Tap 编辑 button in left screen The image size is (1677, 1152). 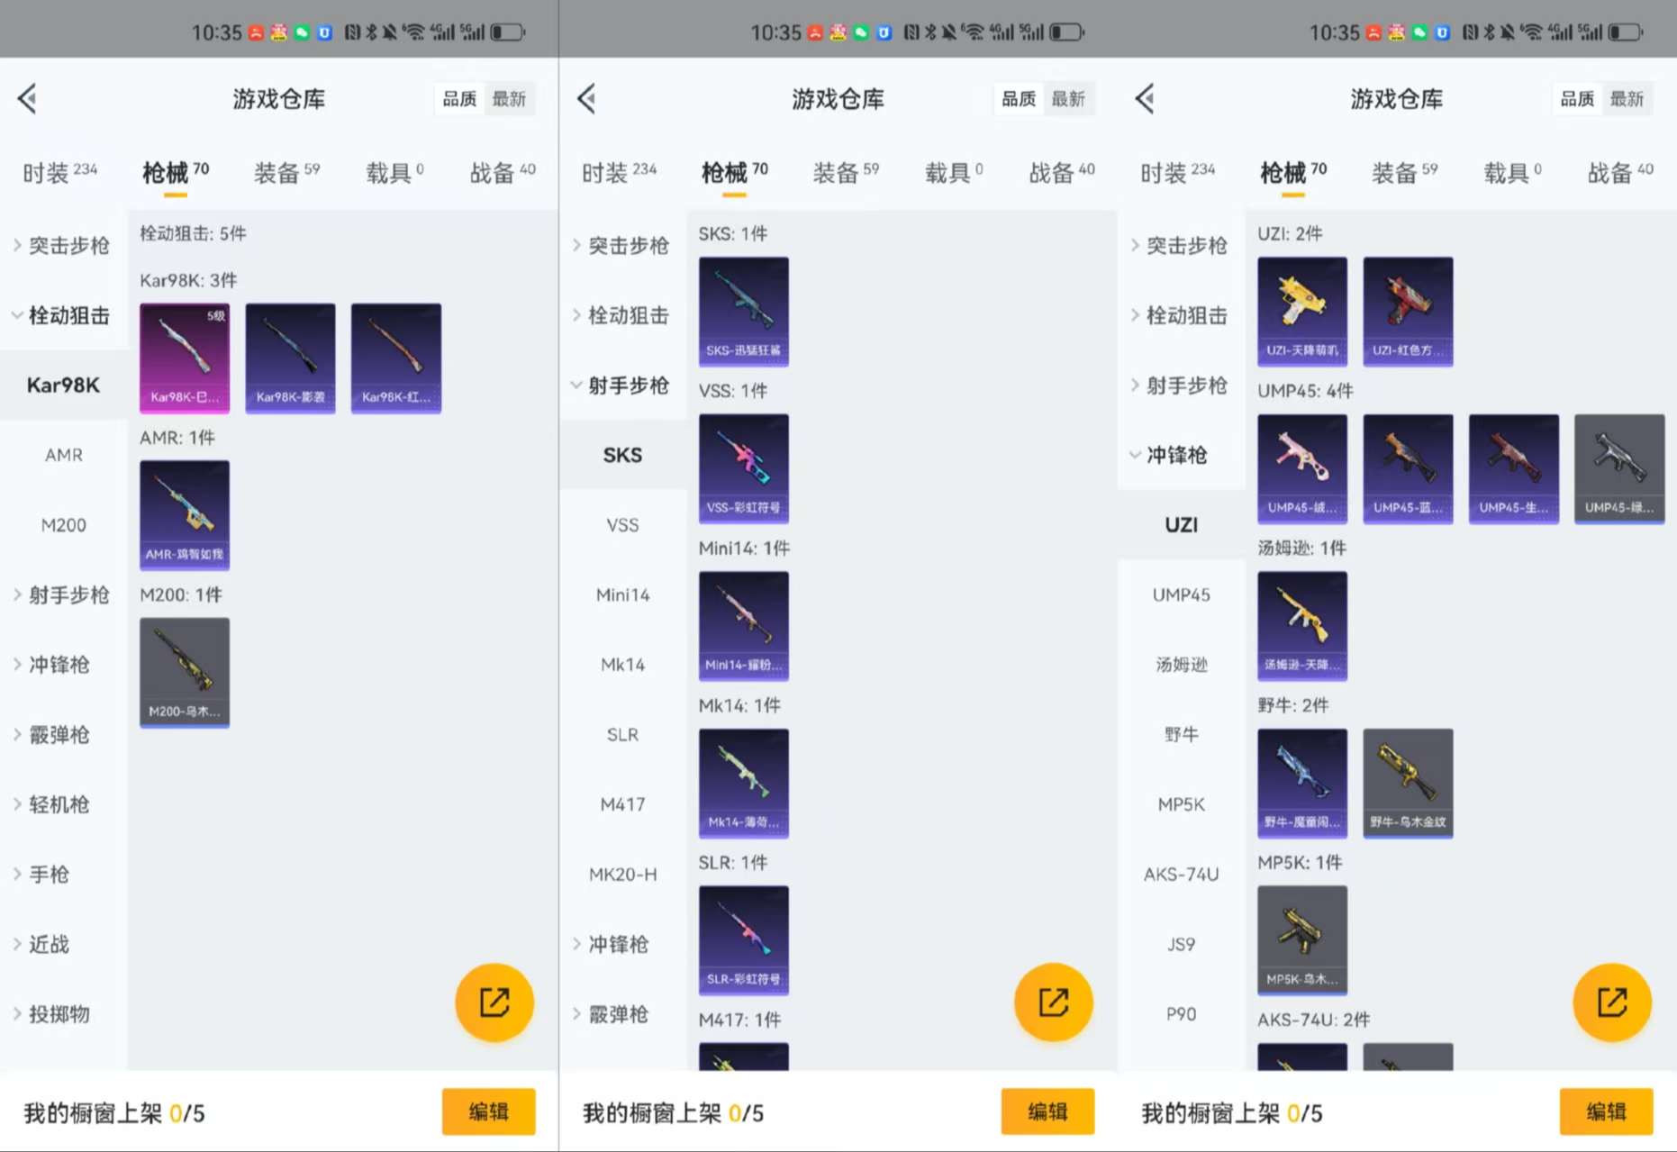489,1111
